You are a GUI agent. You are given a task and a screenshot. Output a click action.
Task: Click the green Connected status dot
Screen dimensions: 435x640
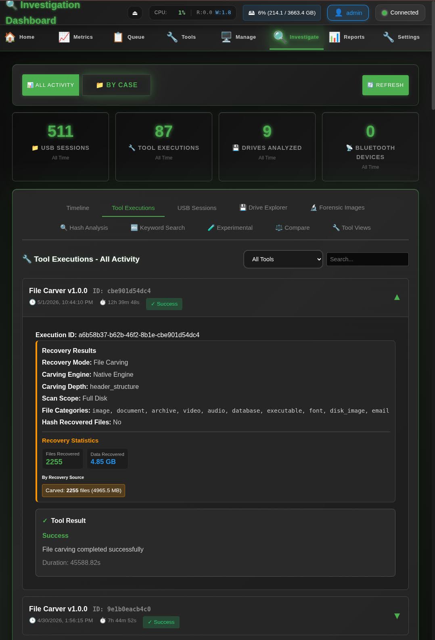(385, 13)
